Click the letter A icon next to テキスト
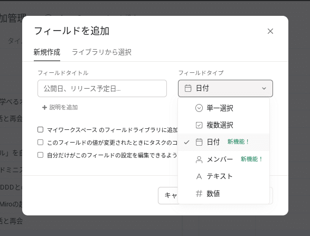This screenshot has width=310, height=236. pos(199,176)
